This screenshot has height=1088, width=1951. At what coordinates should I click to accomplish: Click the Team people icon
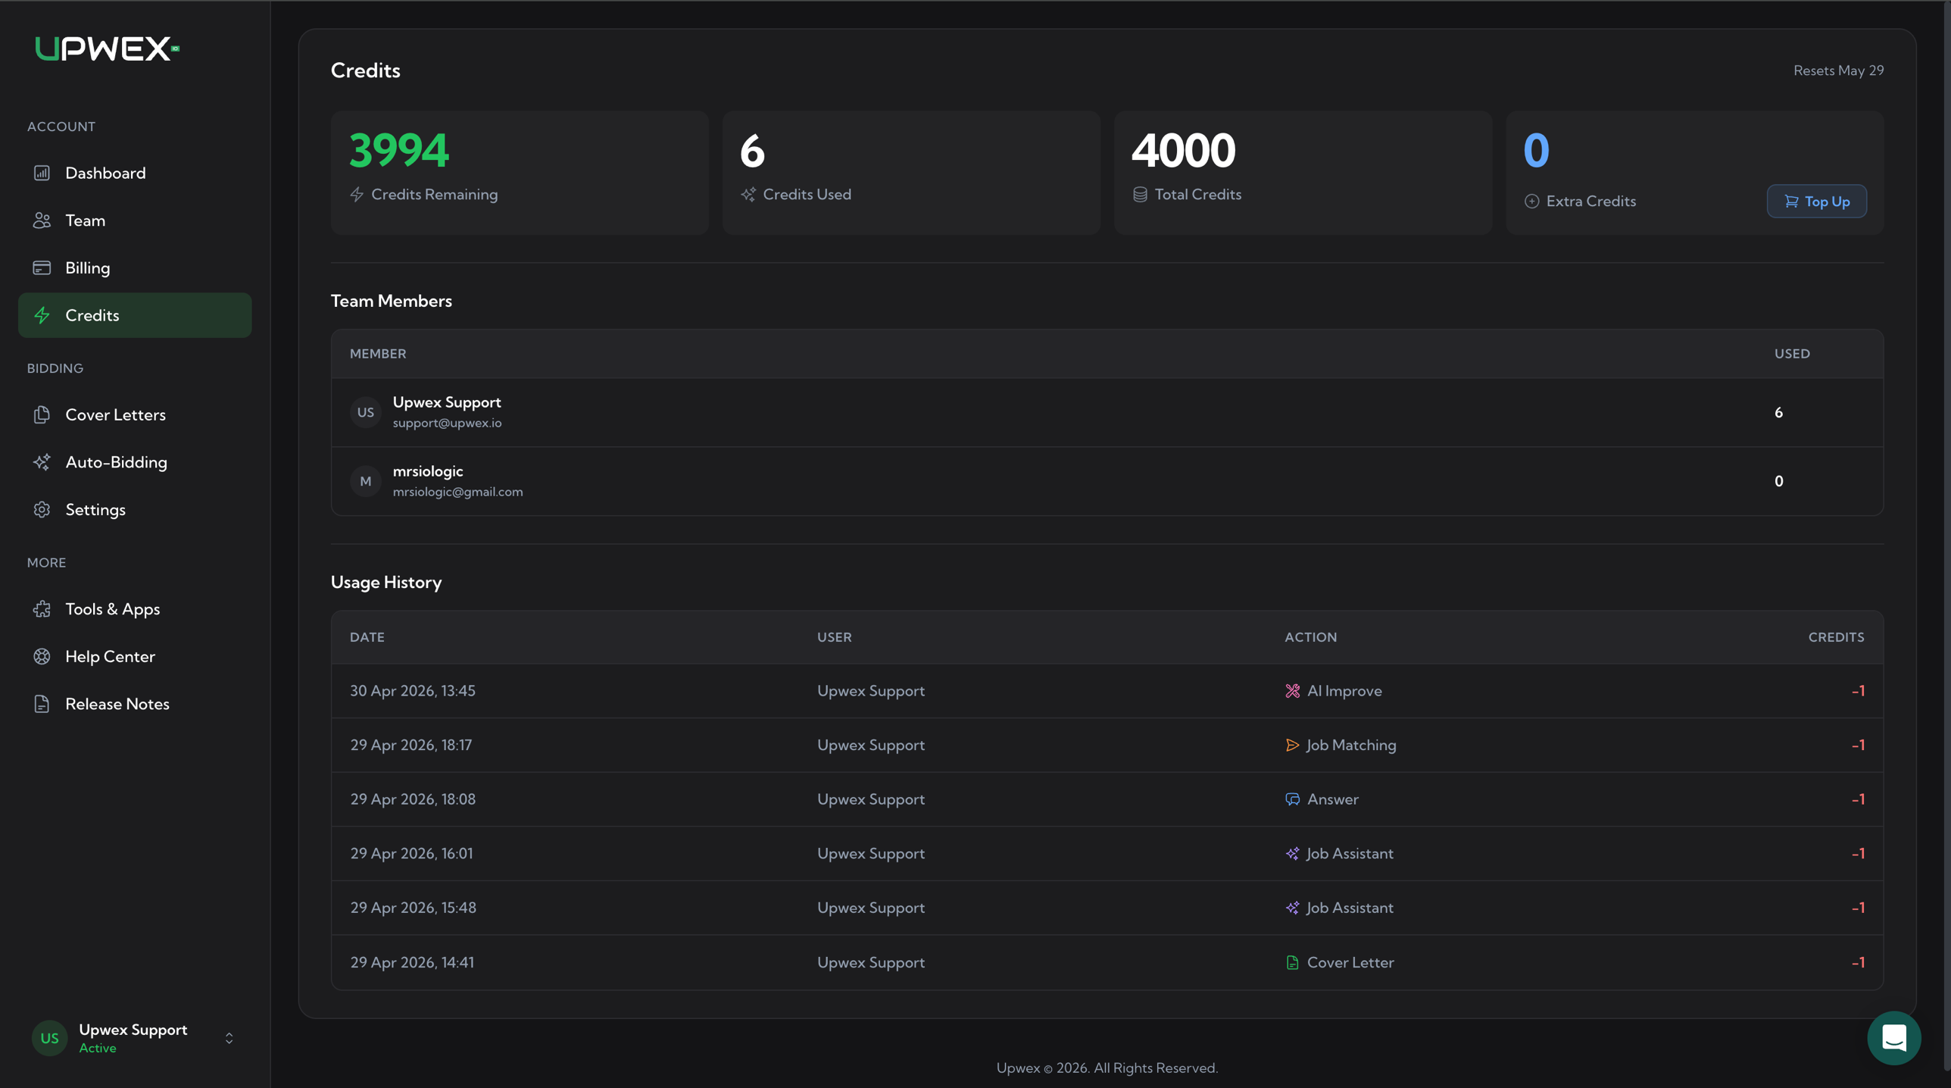(42, 220)
